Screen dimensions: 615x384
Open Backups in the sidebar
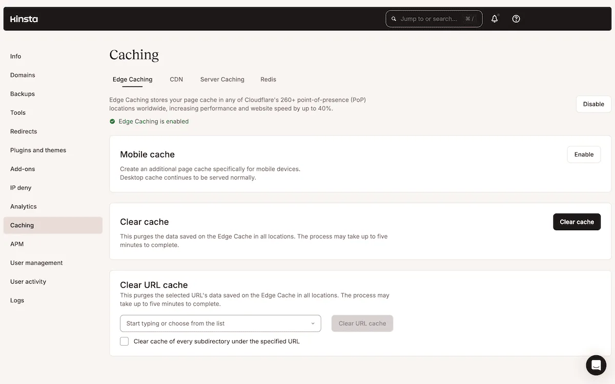click(23, 94)
